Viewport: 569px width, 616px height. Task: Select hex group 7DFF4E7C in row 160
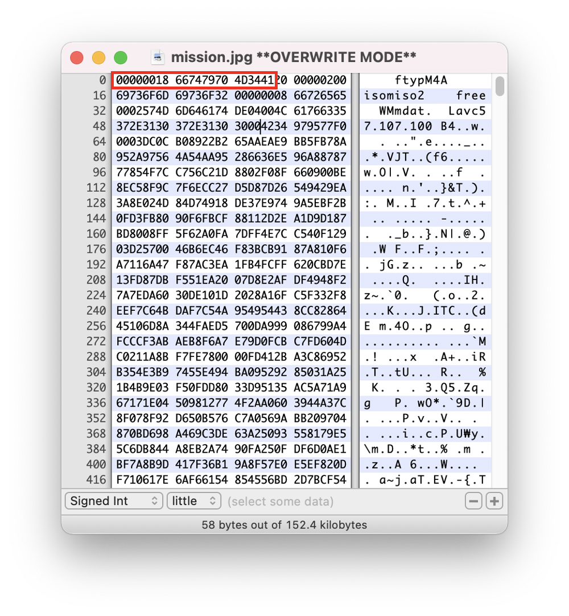click(261, 234)
